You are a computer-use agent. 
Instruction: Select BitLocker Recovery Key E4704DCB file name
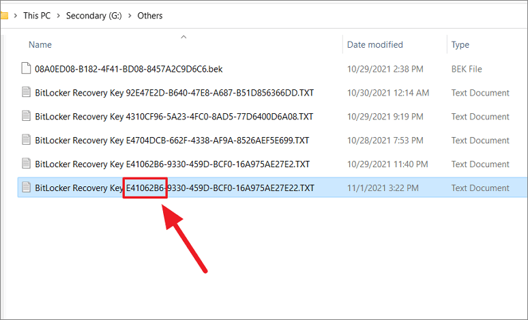pos(172,140)
